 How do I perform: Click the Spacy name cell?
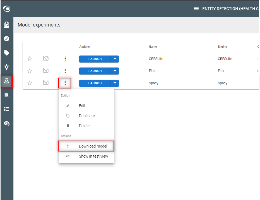coord(153,83)
